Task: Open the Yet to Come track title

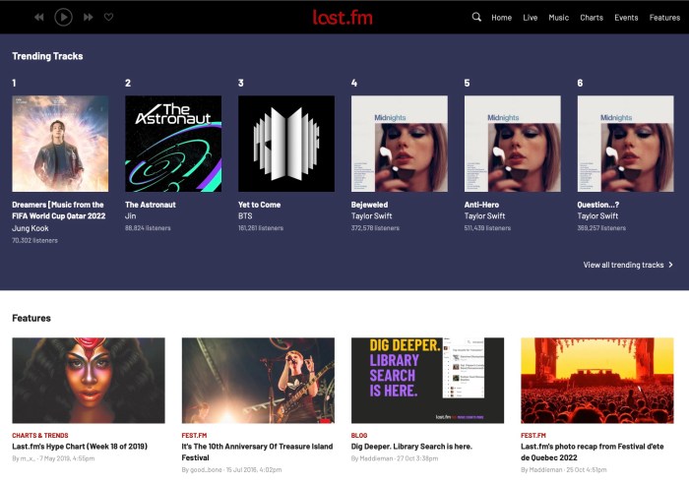Action: tap(259, 205)
